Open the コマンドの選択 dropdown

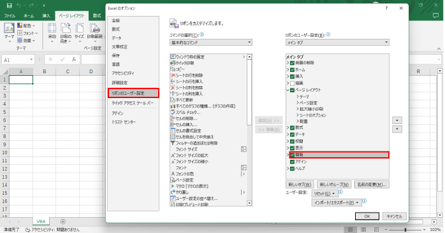click(x=211, y=43)
